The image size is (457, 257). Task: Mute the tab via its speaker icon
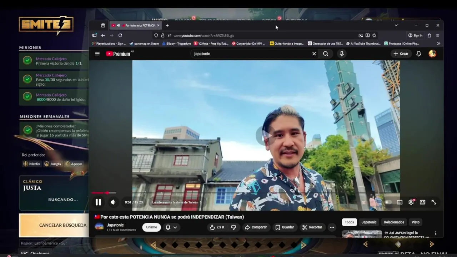tap(118, 25)
